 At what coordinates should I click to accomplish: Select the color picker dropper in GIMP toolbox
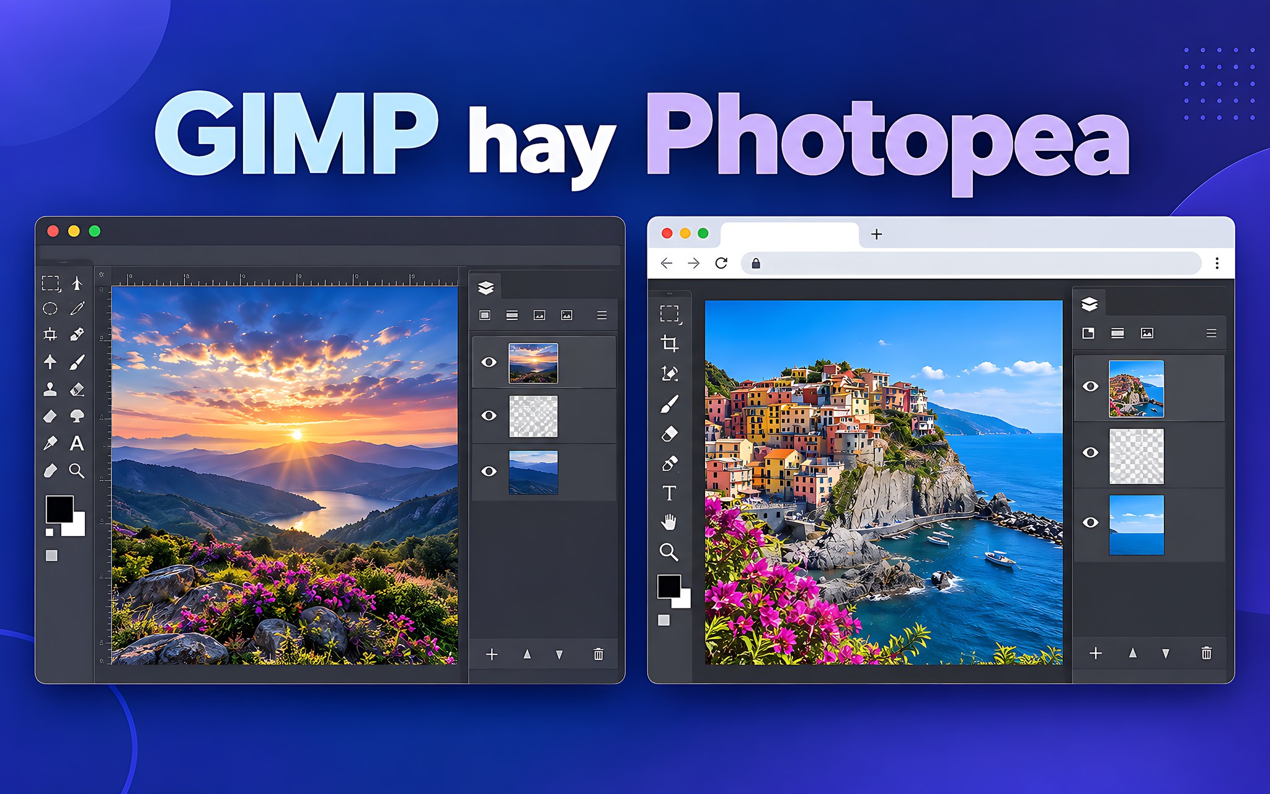coord(50,443)
